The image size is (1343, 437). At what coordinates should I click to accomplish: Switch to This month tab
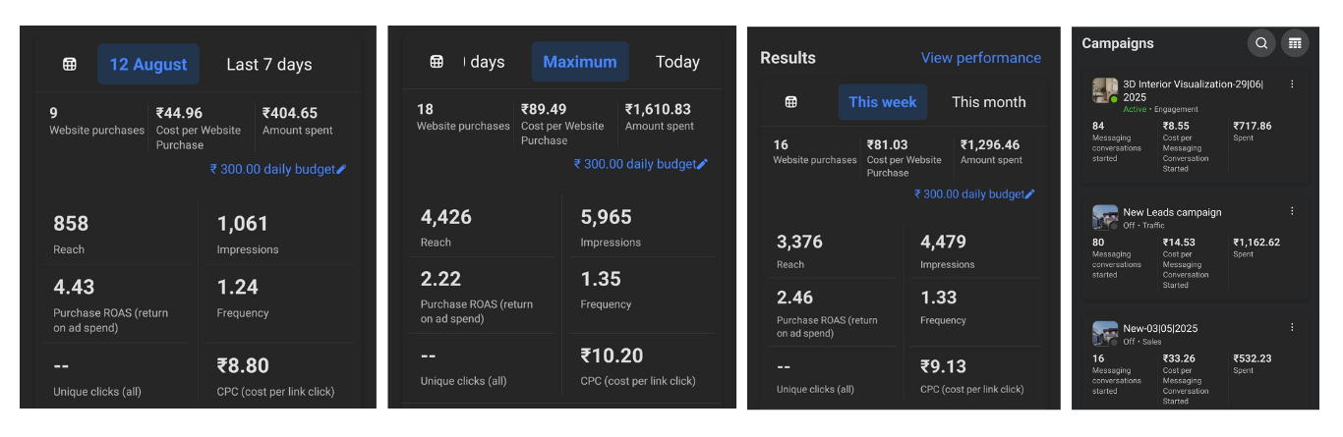[988, 102]
